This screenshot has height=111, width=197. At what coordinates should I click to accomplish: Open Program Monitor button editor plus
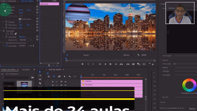(153, 64)
